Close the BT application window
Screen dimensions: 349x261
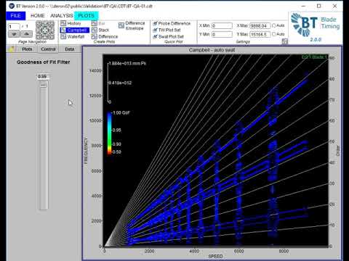(334, 6)
